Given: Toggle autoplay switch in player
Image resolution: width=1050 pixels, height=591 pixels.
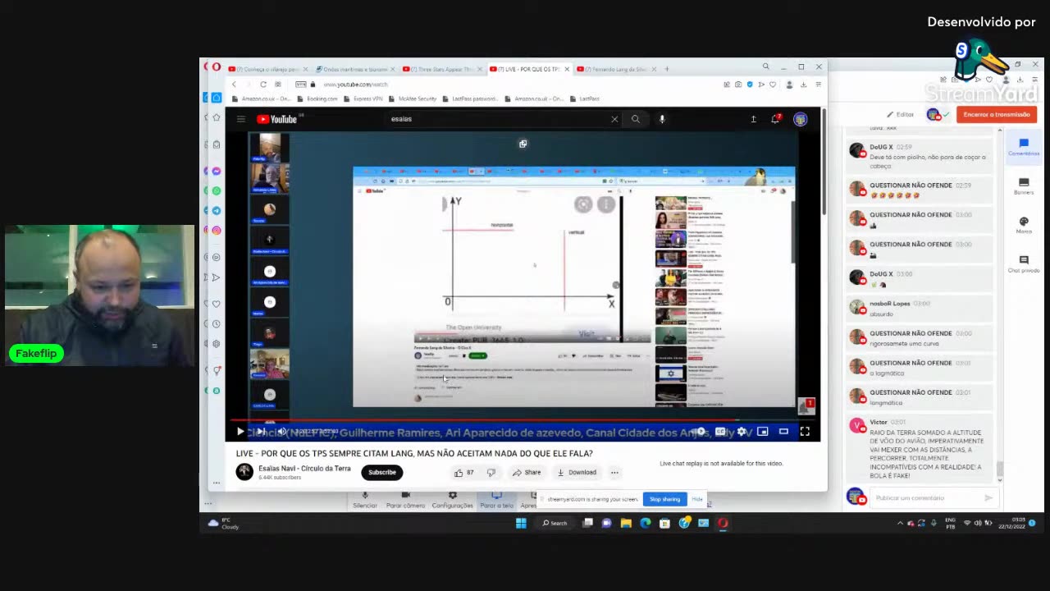Looking at the screenshot, I should [x=700, y=431].
